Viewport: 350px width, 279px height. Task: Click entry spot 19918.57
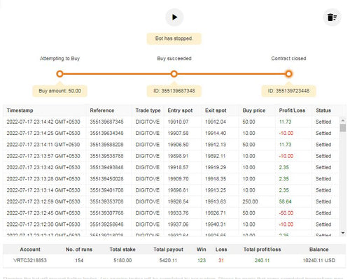178,168
